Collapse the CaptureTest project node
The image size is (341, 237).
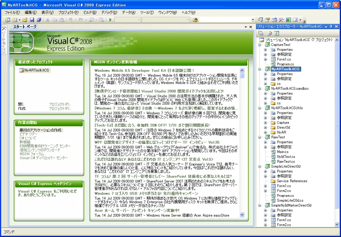coord(259,45)
